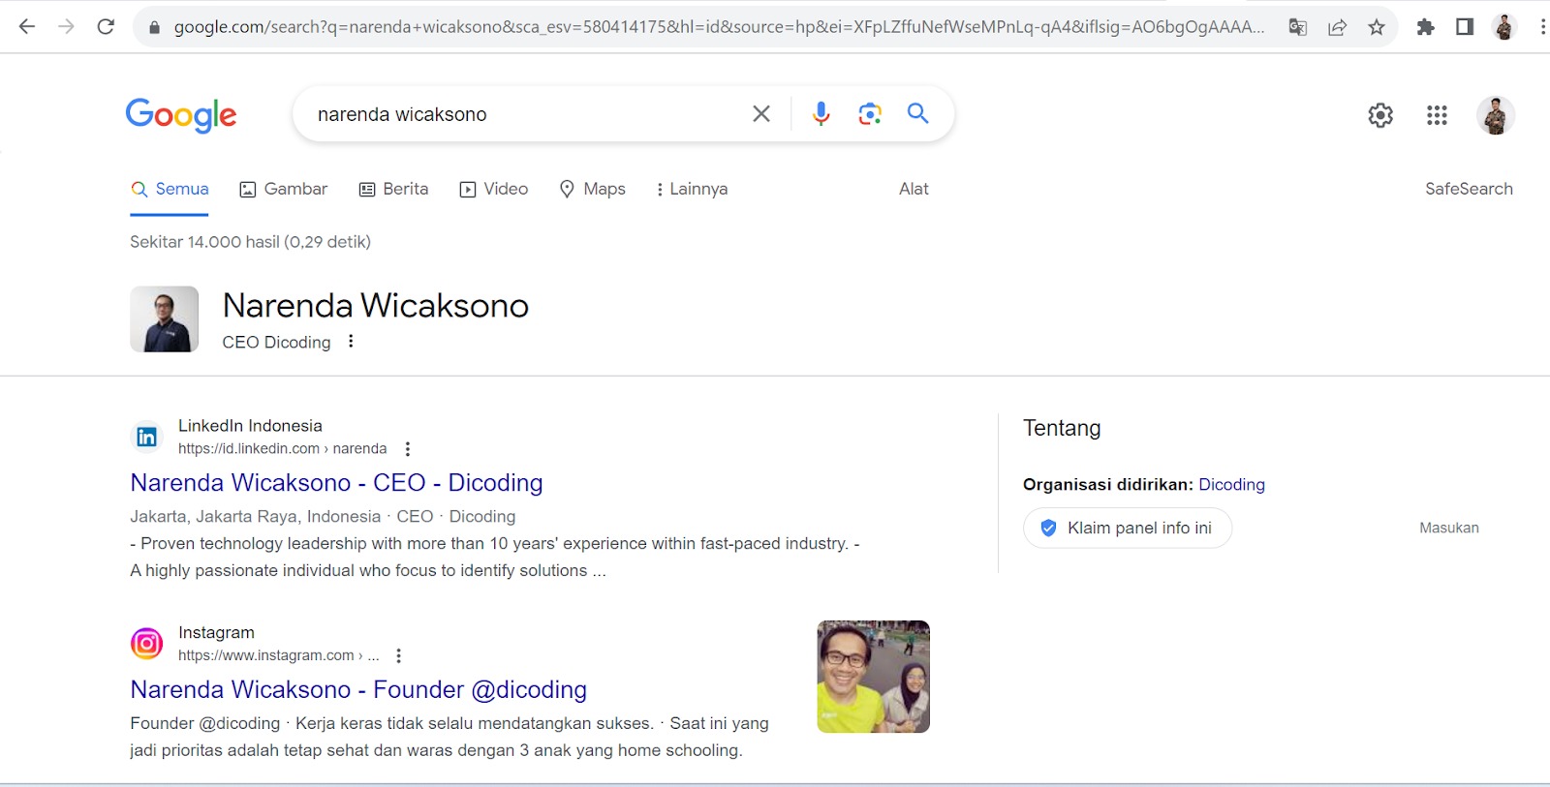This screenshot has height=787, width=1550.
Task: Click the browser address bar URL
Action: click(x=719, y=27)
